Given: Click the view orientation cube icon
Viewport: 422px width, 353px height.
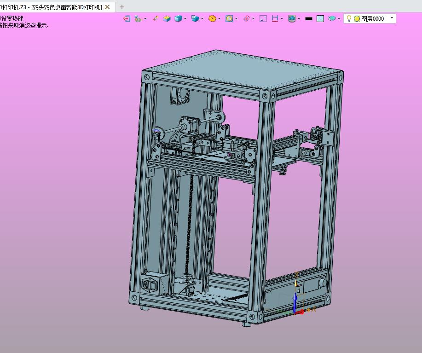Looking at the screenshot, I should point(195,18).
